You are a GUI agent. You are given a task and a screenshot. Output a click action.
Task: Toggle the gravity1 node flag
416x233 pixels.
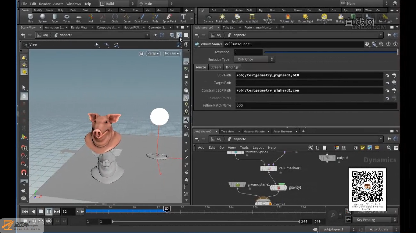[282, 184]
